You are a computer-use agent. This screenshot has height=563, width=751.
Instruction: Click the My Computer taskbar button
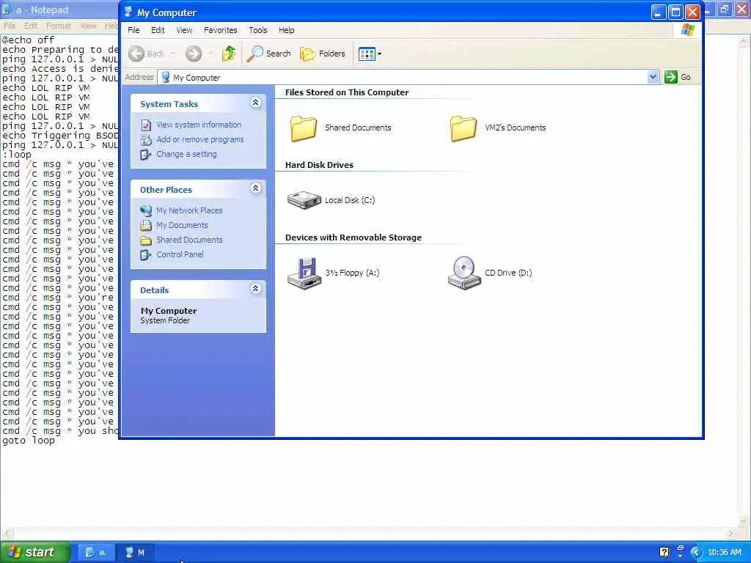pos(135,553)
